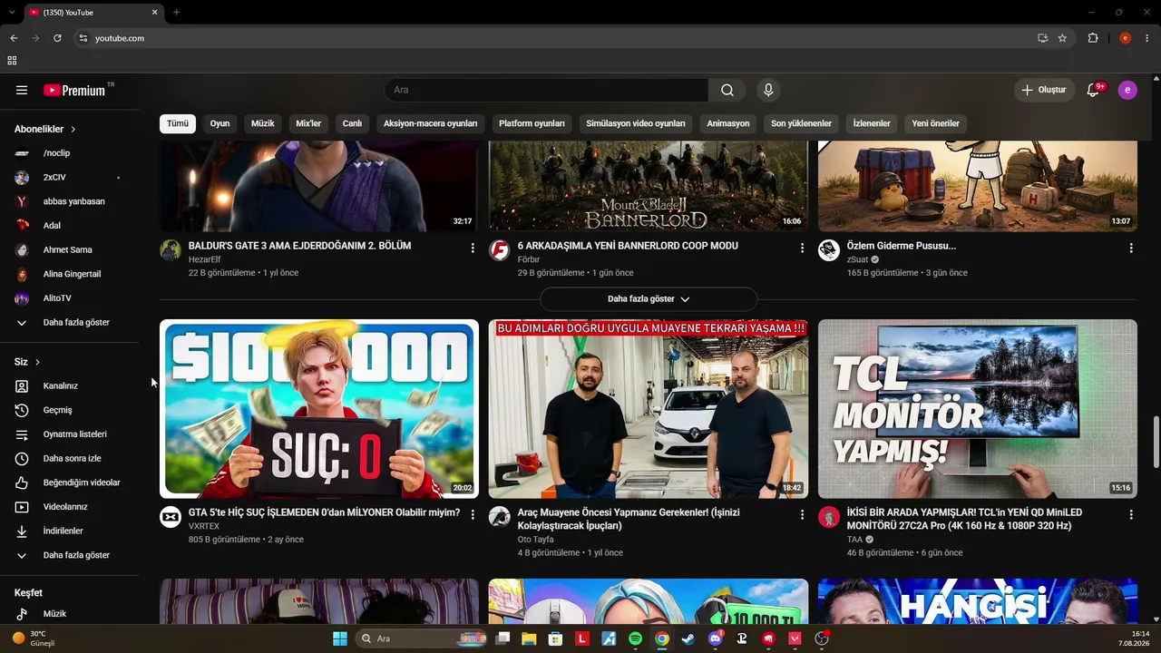The height and width of the screenshot is (653, 1161).
Task: Open options for the GTA 5 video
Action: (473, 514)
